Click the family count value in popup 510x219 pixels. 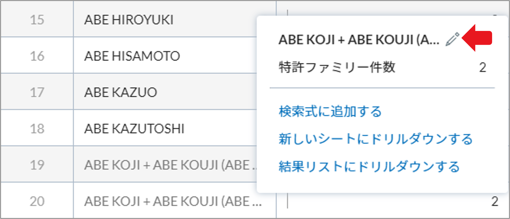click(483, 67)
